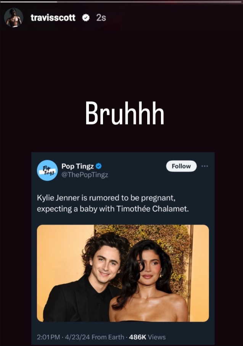The height and width of the screenshot is (346, 243).
Task: Click verified badge beside travisscott
Action: (x=85, y=18)
